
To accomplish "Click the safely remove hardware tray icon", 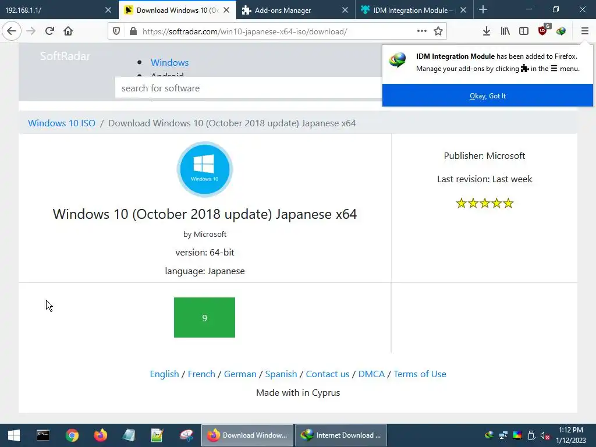I will (x=531, y=435).
